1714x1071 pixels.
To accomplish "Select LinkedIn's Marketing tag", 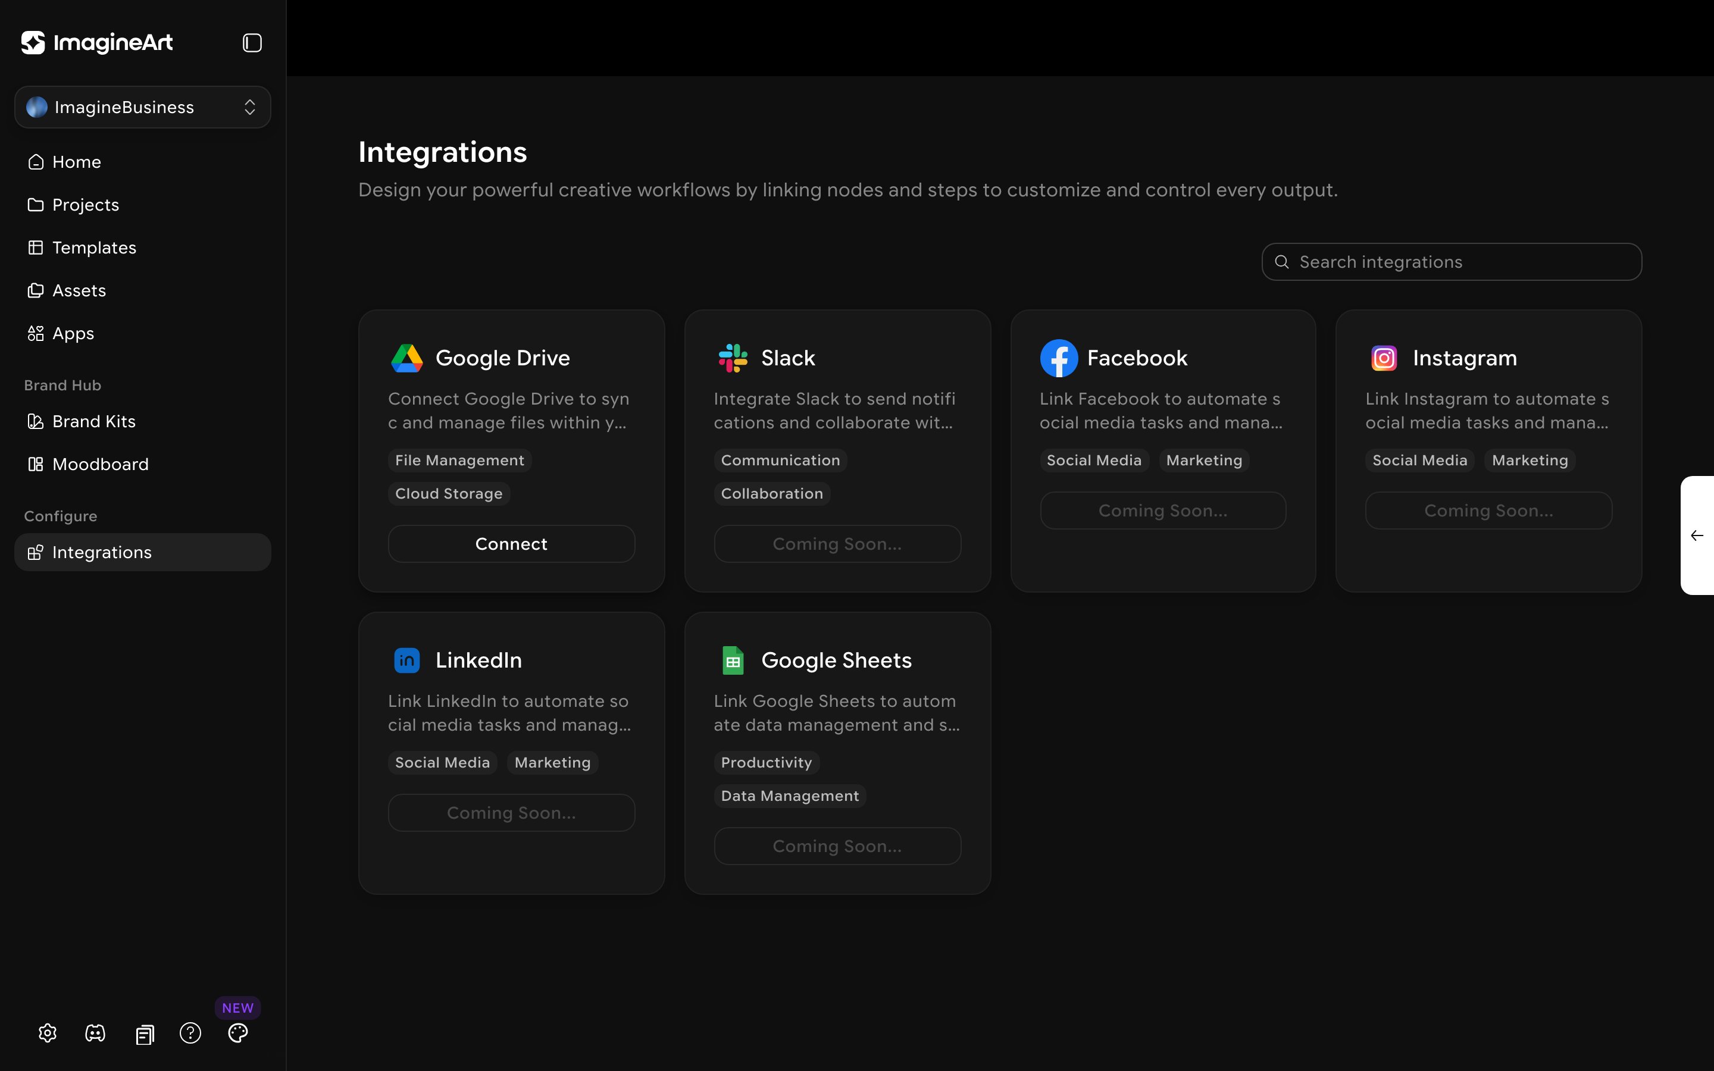I will pos(552,763).
